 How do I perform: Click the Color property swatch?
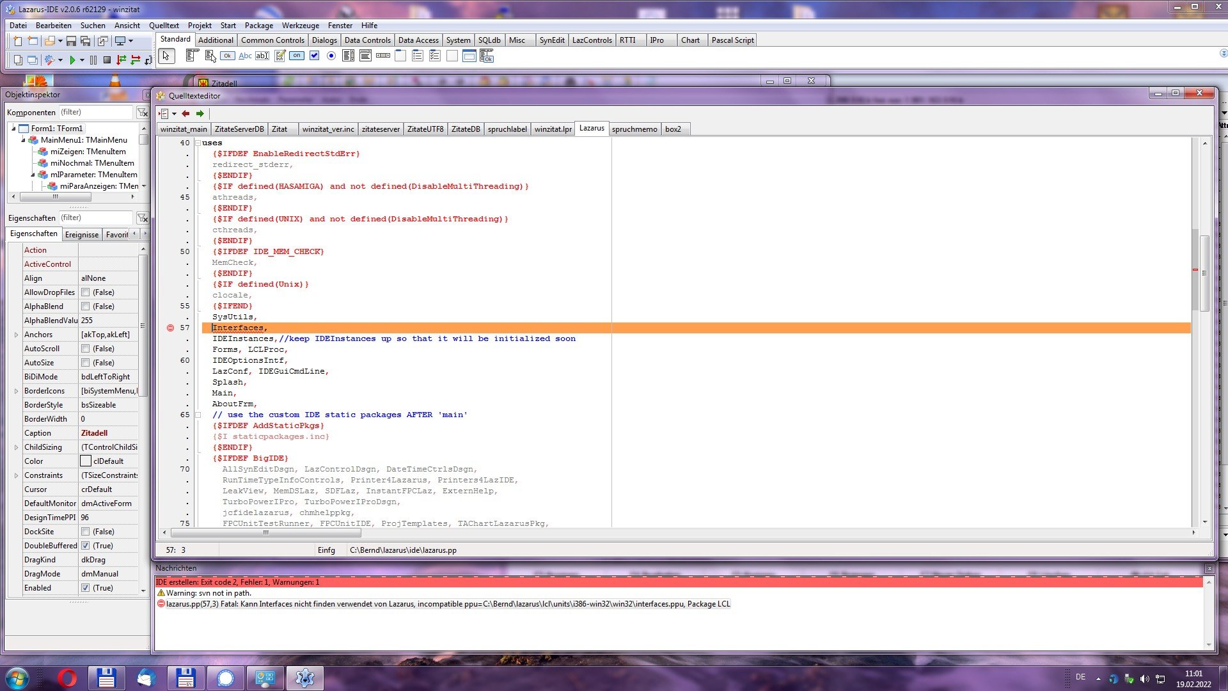[86, 461]
